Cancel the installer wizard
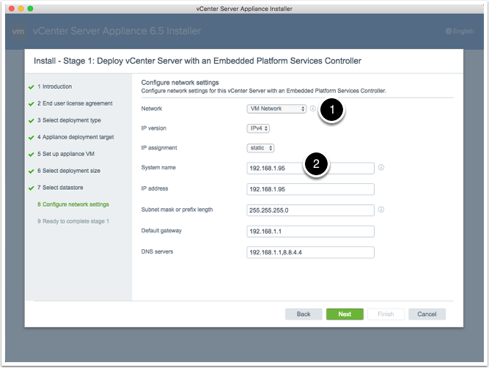489x368 pixels. 427,314
